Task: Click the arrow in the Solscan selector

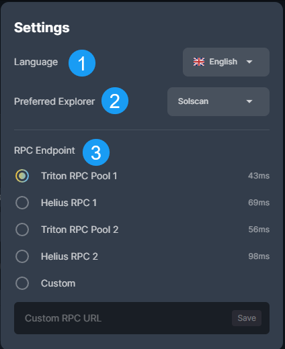Action: (x=249, y=101)
